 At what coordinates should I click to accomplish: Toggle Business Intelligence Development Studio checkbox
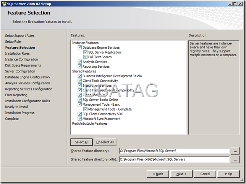coord(80,76)
